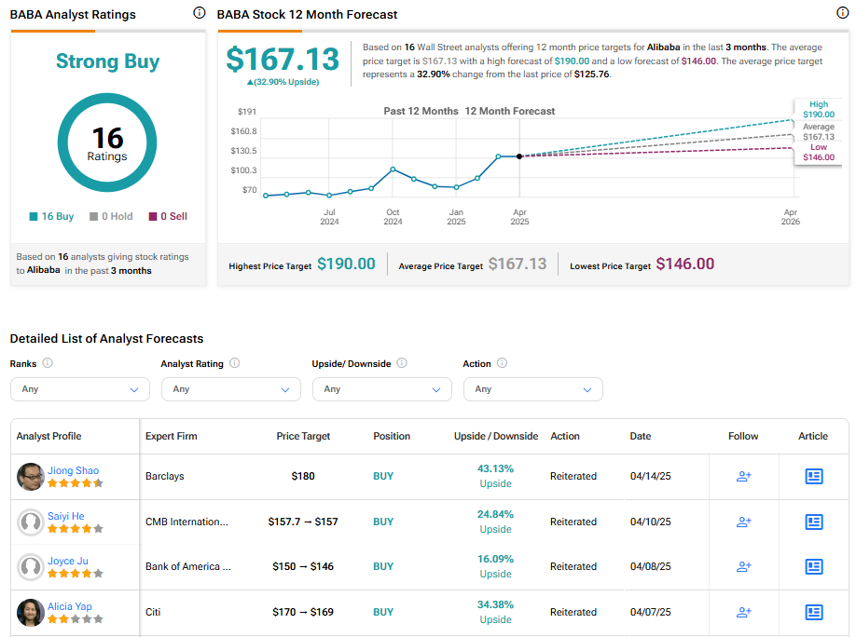The image size is (856, 637).
Task: Click the Average $167.13 forecast label on chart
Action: 819,131
